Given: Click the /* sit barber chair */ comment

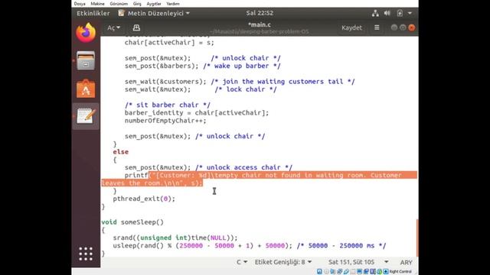Looking at the screenshot, I should point(168,105).
